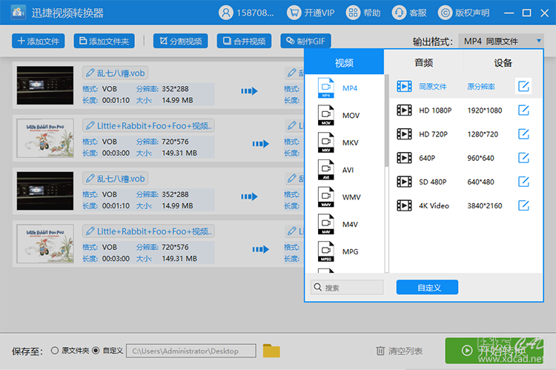Open the 制作GIF tool
This screenshot has height=370, width=556.
(305, 41)
